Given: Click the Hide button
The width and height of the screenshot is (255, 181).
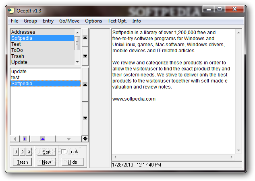Looking at the screenshot, I should (x=73, y=162).
